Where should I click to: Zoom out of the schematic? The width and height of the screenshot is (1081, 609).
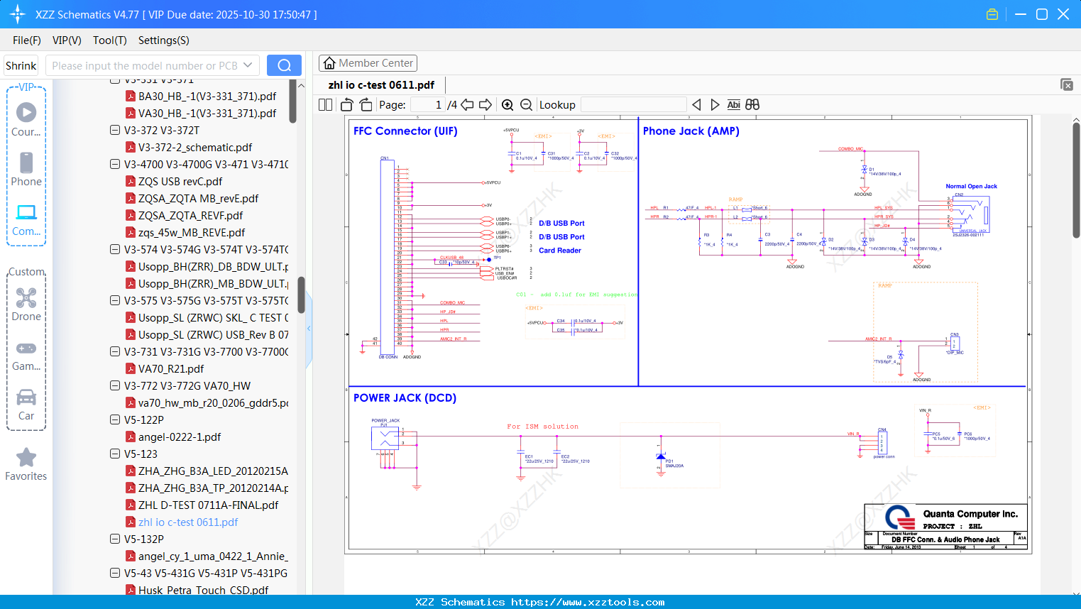(526, 105)
